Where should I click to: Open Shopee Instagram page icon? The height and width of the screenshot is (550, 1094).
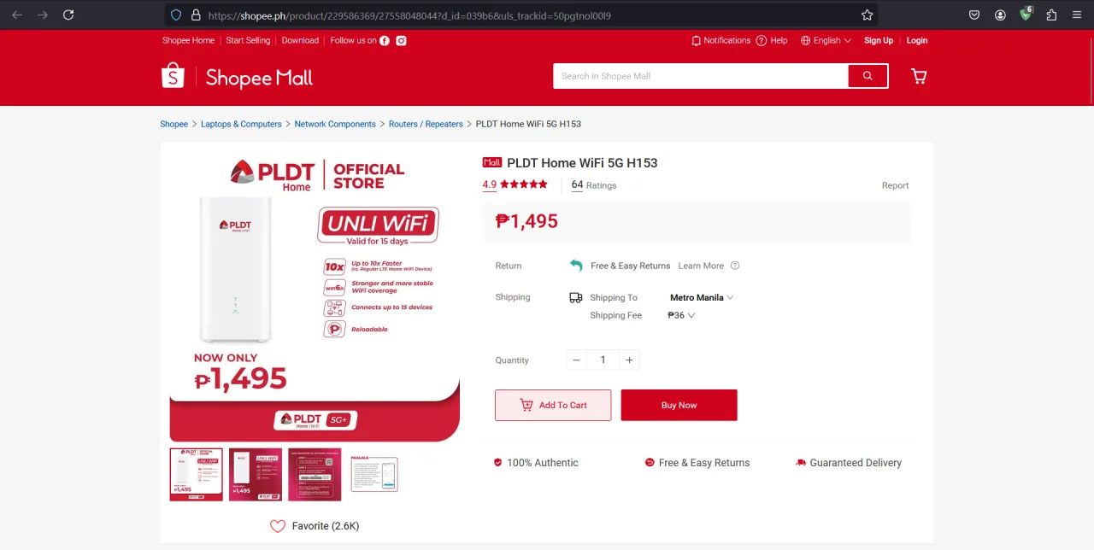401,40
